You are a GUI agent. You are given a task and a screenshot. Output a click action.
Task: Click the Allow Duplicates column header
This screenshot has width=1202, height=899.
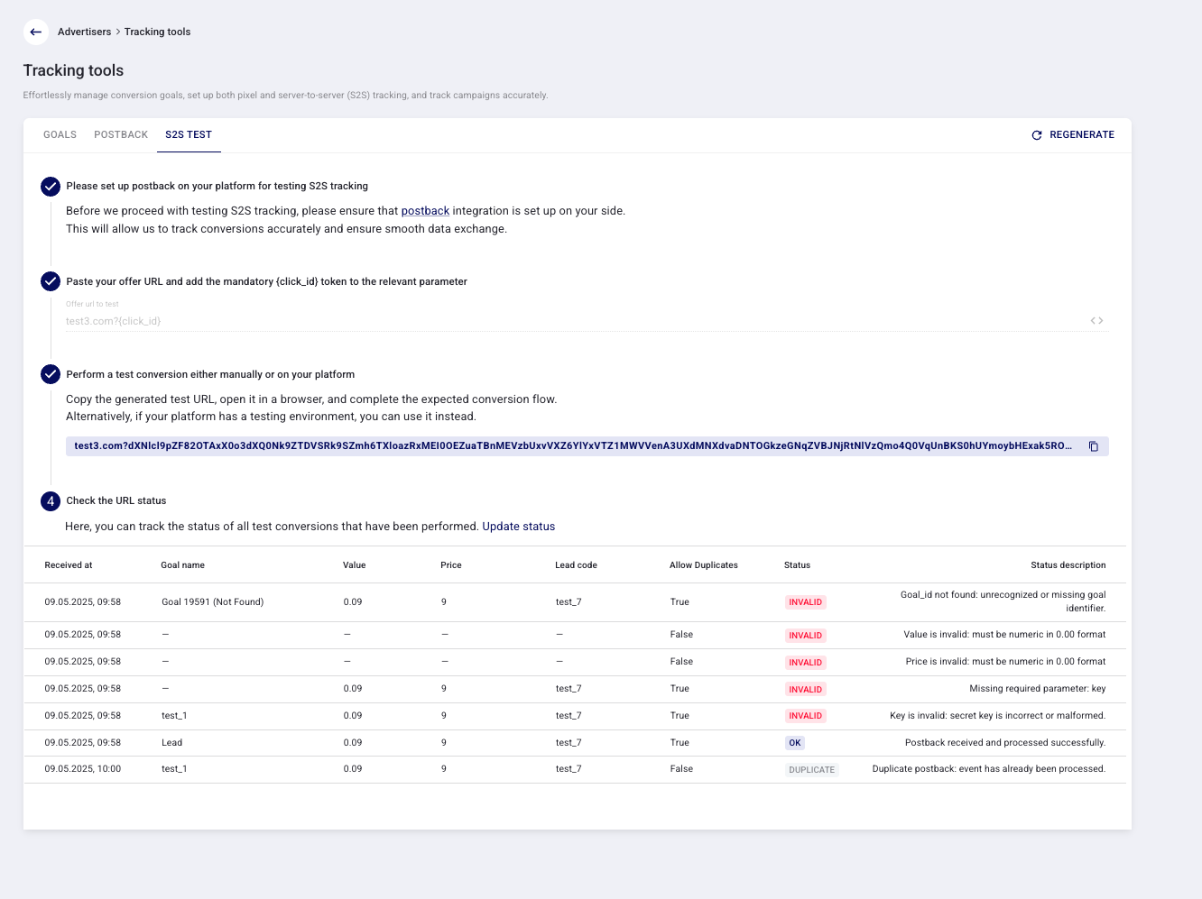point(704,565)
